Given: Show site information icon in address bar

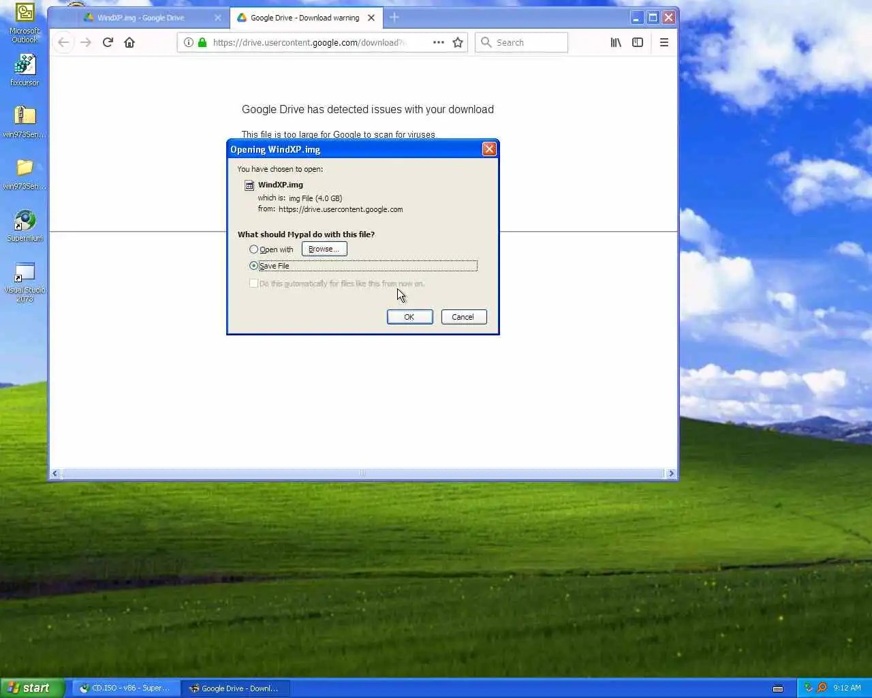Looking at the screenshot, I should coord(189,42).
